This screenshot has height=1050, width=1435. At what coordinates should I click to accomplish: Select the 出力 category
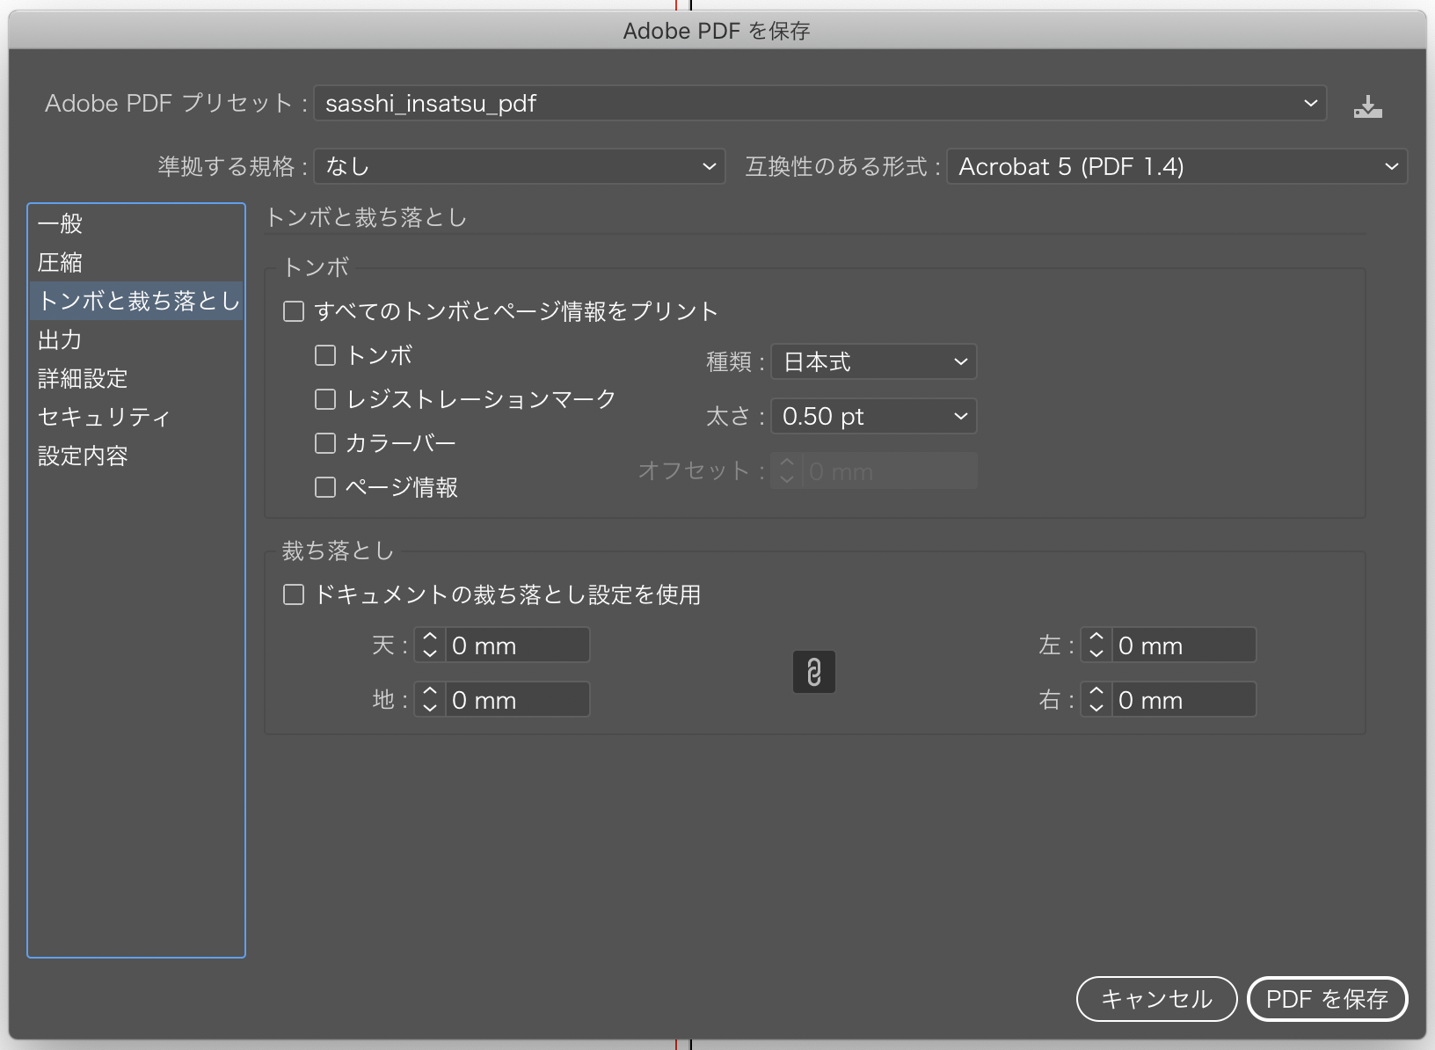[x=136, y=339]
